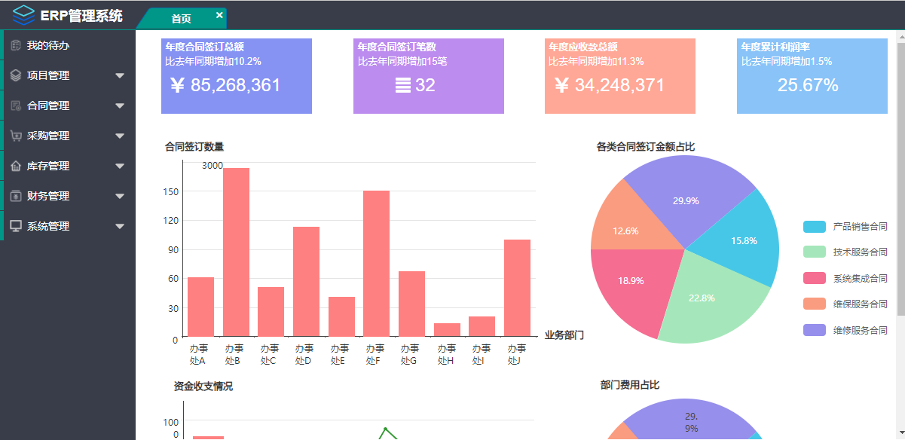Image resolution: width=905 pixels, height=440 pixels.
Task: Click the 项目管理 layers icon
Action: [16, 75]
